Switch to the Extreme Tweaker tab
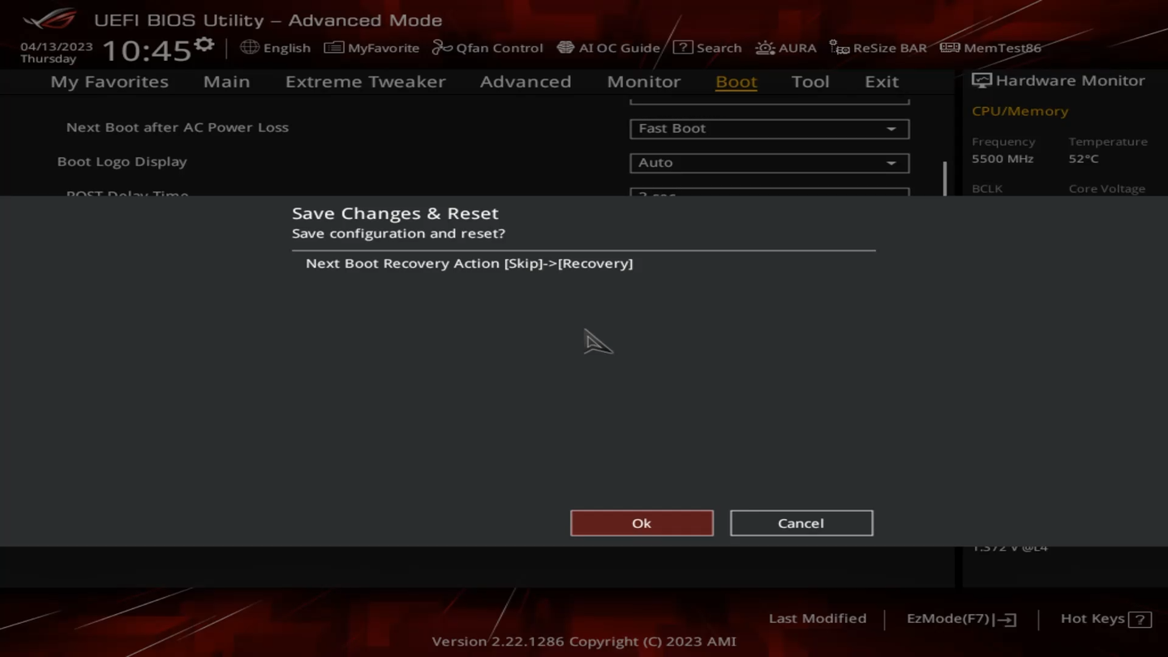The image size is (1168, 657). tap(365, 82)
